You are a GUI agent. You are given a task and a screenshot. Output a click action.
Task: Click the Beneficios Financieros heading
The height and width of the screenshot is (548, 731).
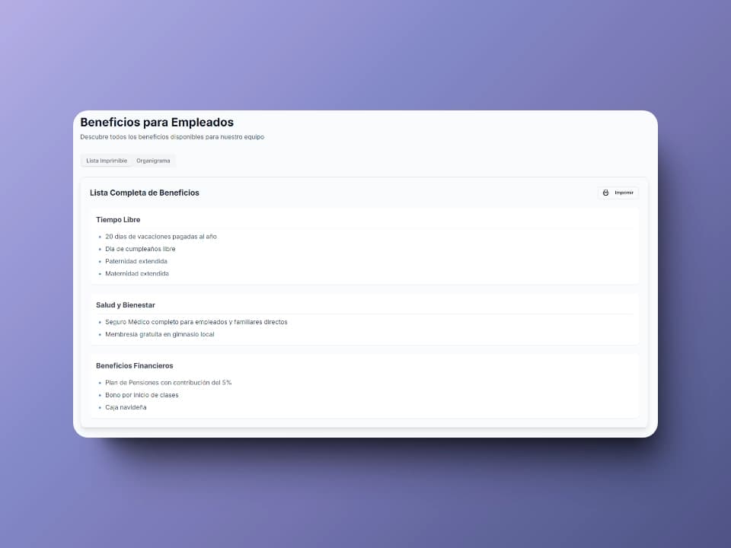click(135, 366)
